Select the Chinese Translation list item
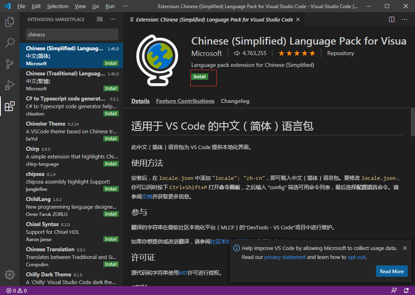This screenshot has width=415, height=295. 71,257
